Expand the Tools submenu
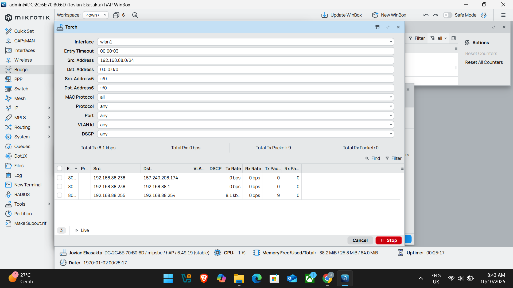Screen dimensions: 513x288 [49, 204]
